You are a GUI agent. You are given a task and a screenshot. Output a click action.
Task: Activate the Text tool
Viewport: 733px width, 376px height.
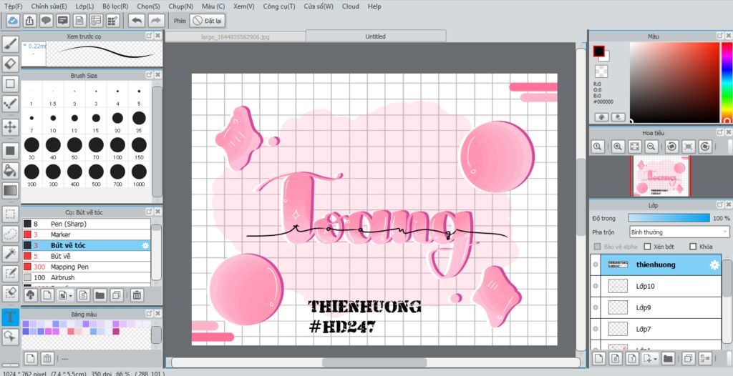(x=10, y=317)
